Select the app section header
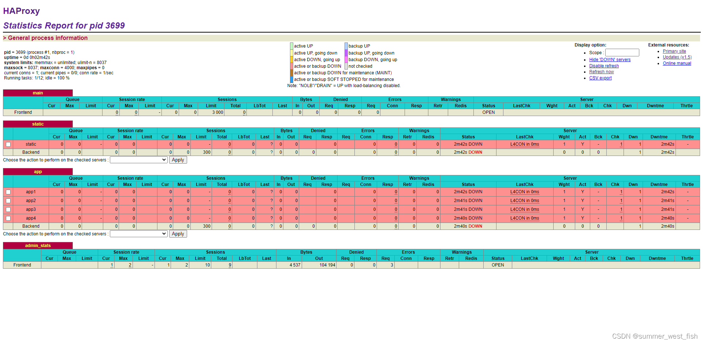Viewport: 703px width, 343px height. [x=38, y=171]
